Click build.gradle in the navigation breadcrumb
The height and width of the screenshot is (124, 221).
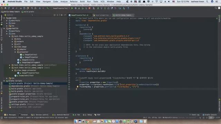tap(28, 12)
